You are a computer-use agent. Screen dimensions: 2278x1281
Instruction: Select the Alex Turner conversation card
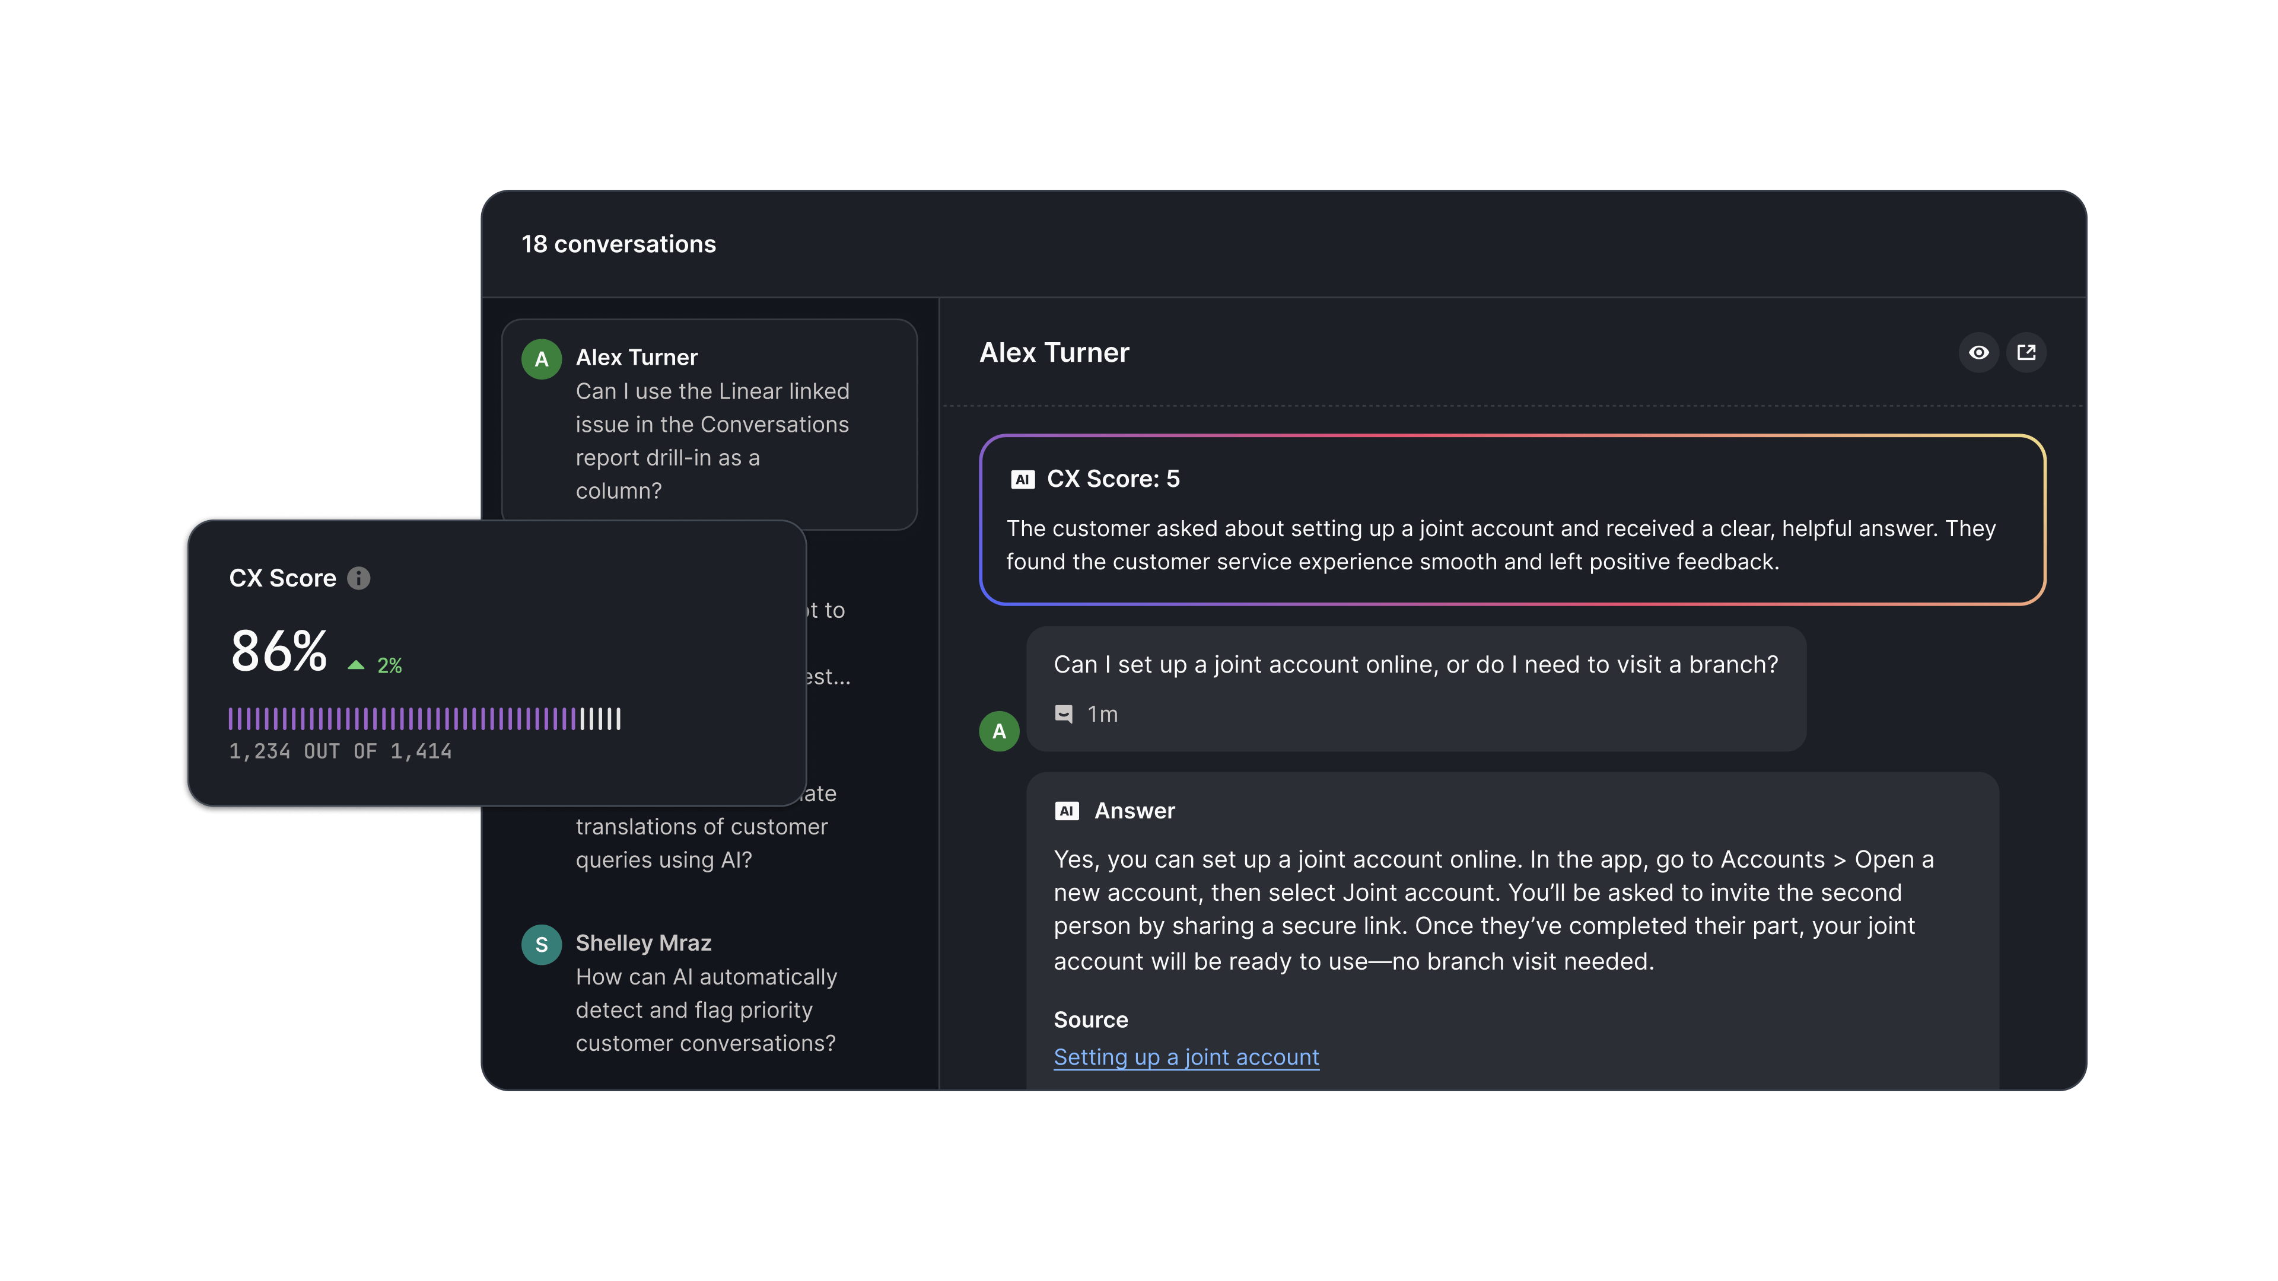click(710, 425)
